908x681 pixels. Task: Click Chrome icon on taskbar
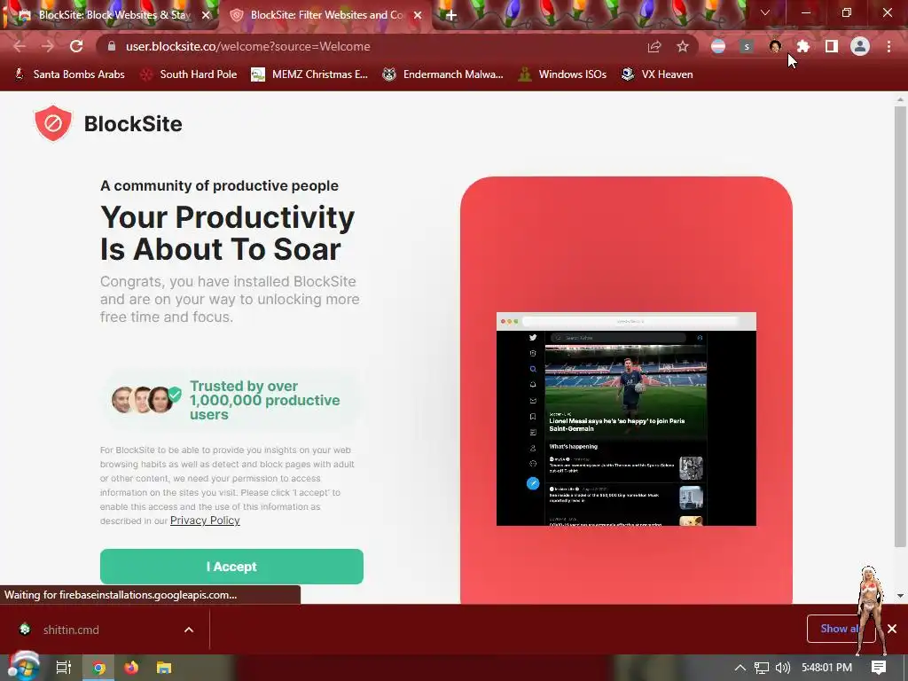98,668
